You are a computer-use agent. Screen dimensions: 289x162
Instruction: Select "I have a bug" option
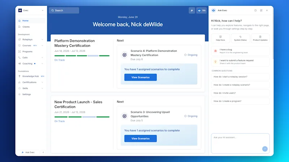tap(240, 51)
